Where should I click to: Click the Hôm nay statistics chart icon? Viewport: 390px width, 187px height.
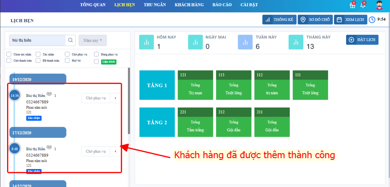[x=147, y=42]
